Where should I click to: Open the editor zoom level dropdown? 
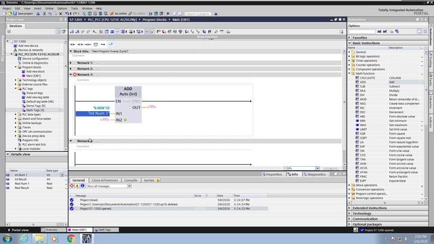pos(317,168)
